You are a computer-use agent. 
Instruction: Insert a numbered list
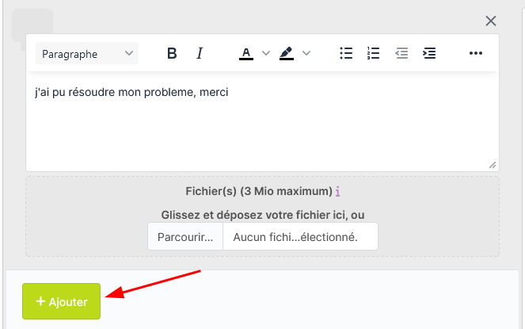(x=374, y=53)
